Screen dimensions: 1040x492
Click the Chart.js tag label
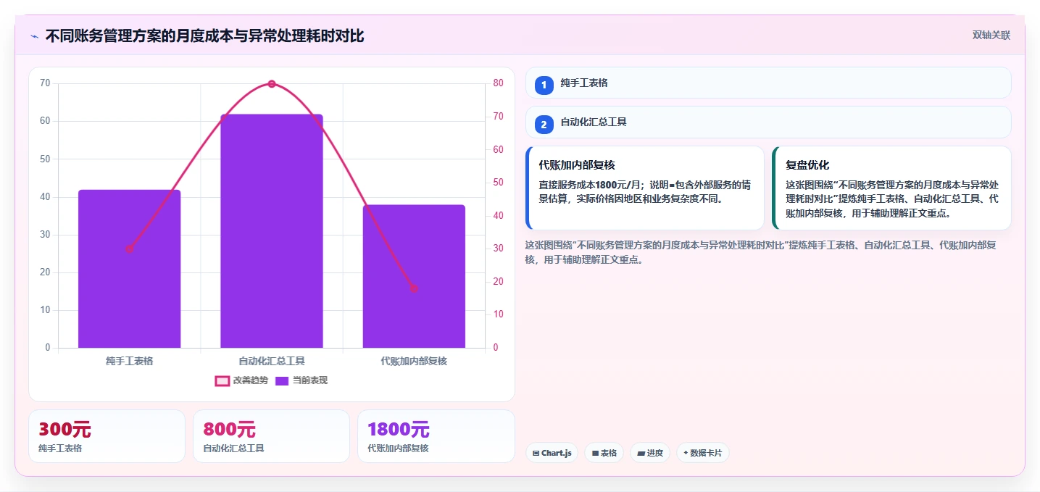click(557, 453)
